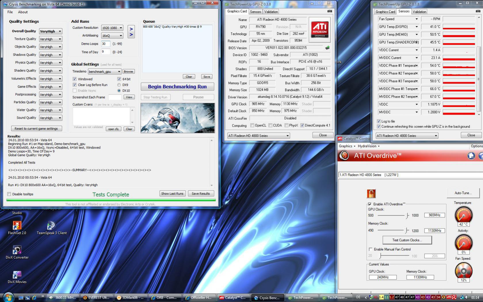Screen dimensions: 483x302
Task: Open the About menu
Action: pos(23,12)
